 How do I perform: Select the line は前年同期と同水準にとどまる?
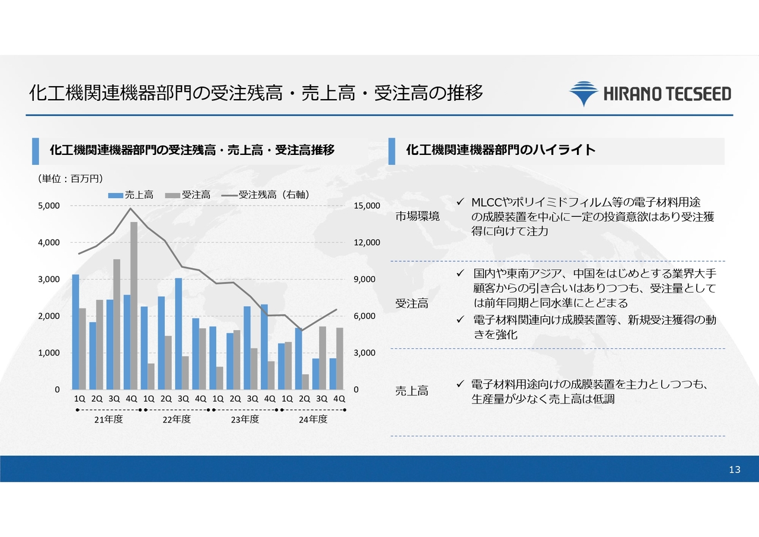coord(550,303)
